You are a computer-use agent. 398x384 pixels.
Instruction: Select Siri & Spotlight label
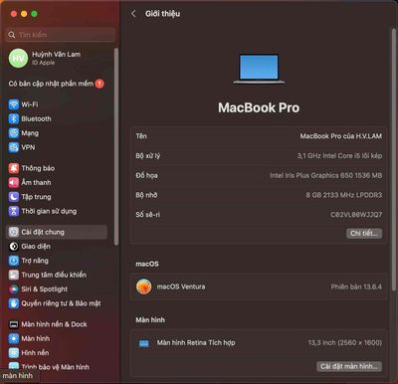coord(45,288)
